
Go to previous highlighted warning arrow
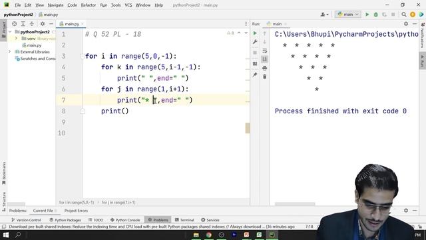239,33
